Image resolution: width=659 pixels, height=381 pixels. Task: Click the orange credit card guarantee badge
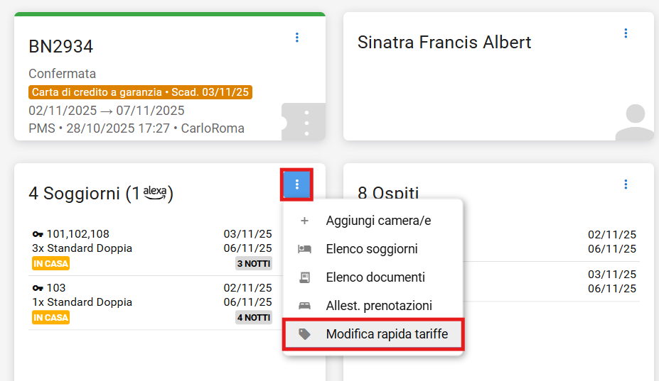(141, 92)
